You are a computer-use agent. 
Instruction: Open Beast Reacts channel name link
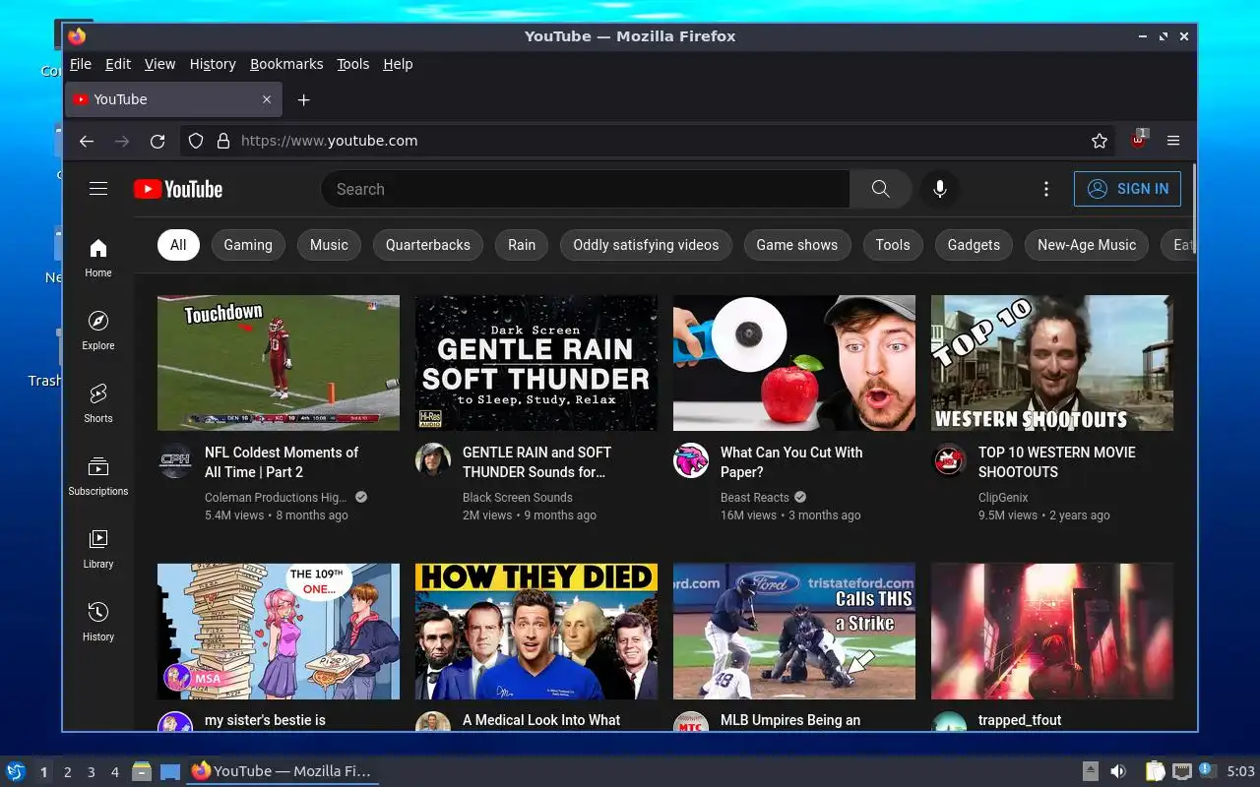[755, 498]
